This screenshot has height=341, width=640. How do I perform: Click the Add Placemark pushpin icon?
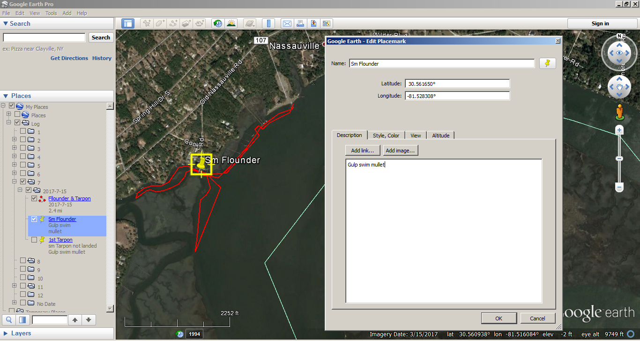[147, 23]
